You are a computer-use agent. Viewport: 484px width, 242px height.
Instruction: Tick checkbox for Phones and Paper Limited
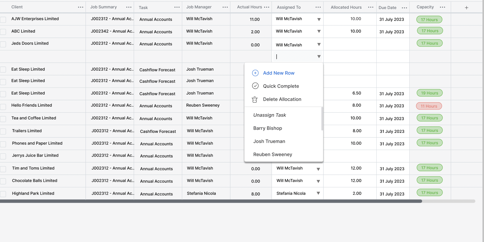(3, 144)
